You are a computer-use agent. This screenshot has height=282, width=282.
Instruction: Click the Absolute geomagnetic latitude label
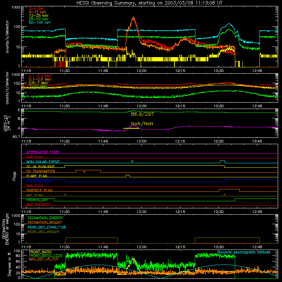click(244, 252)
